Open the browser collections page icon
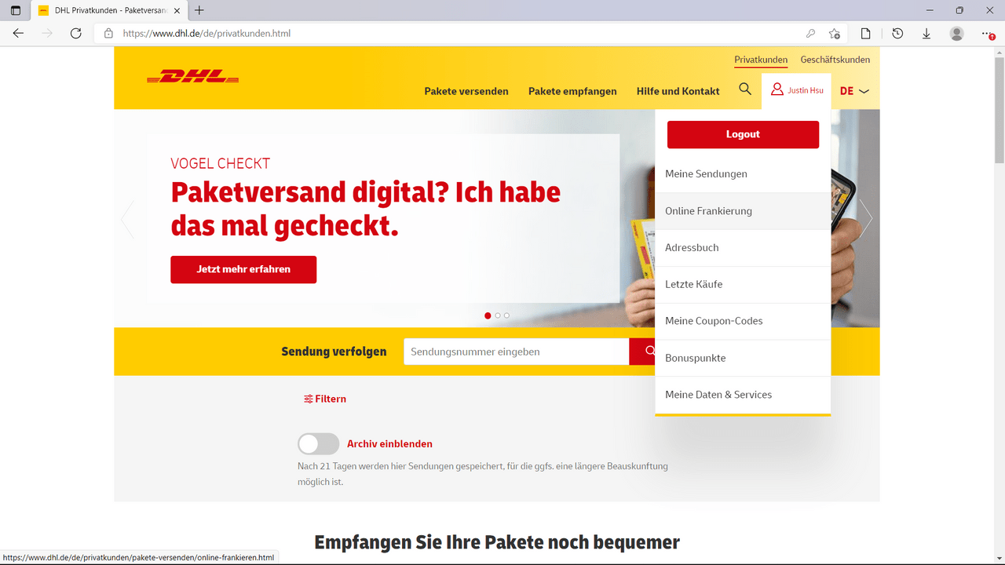This screenshot has height=565, width=1005. pos(865,34)
